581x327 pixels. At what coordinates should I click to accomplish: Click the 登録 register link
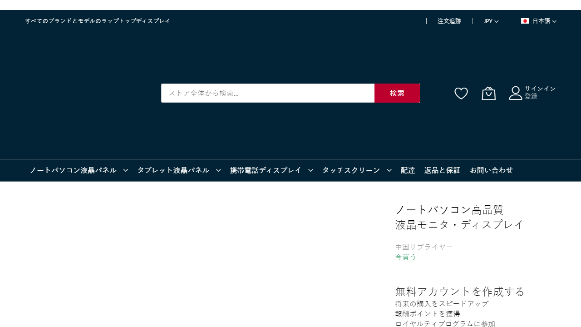click(531, 96)
